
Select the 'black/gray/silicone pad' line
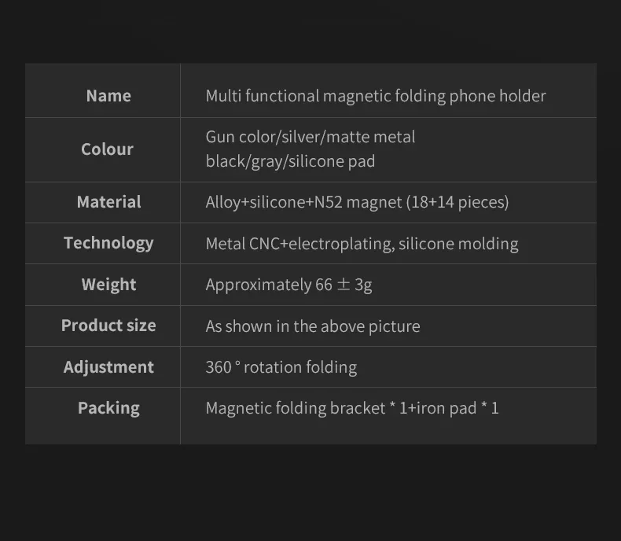click(290, 161)
